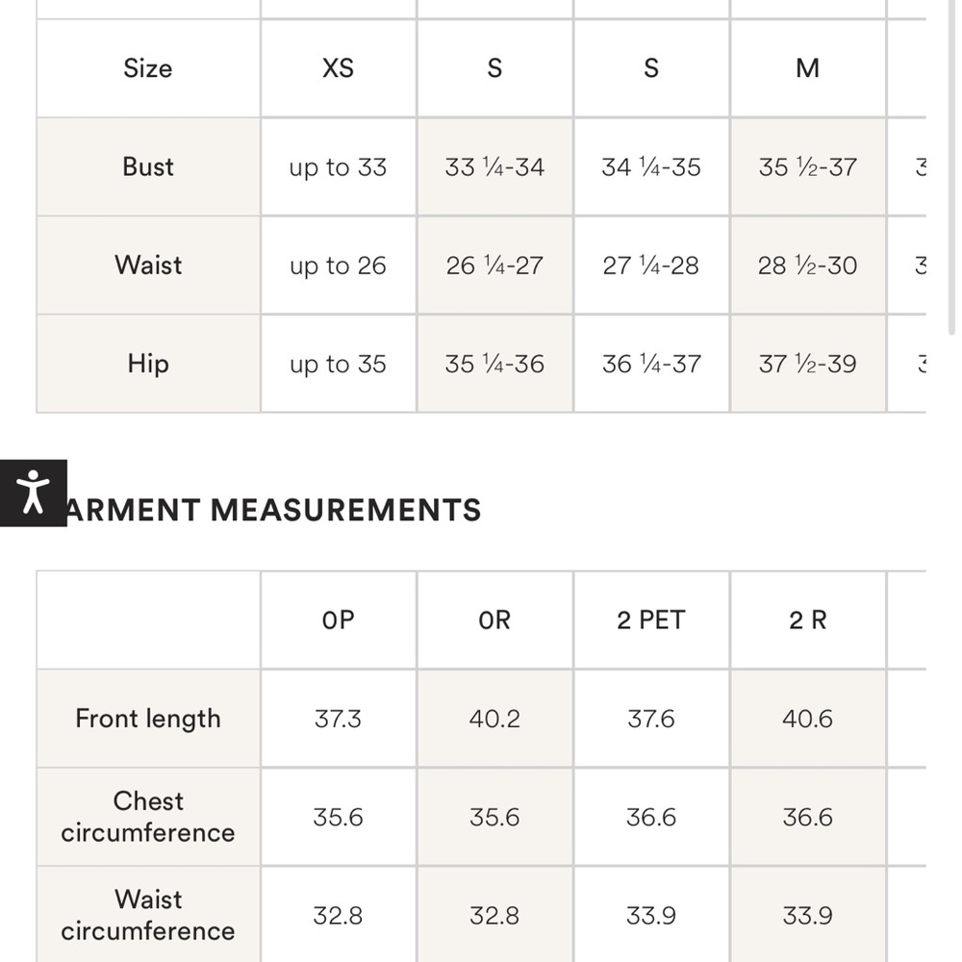
Task: Open the accessibility widget icon
Action: (x=33, y=493)
